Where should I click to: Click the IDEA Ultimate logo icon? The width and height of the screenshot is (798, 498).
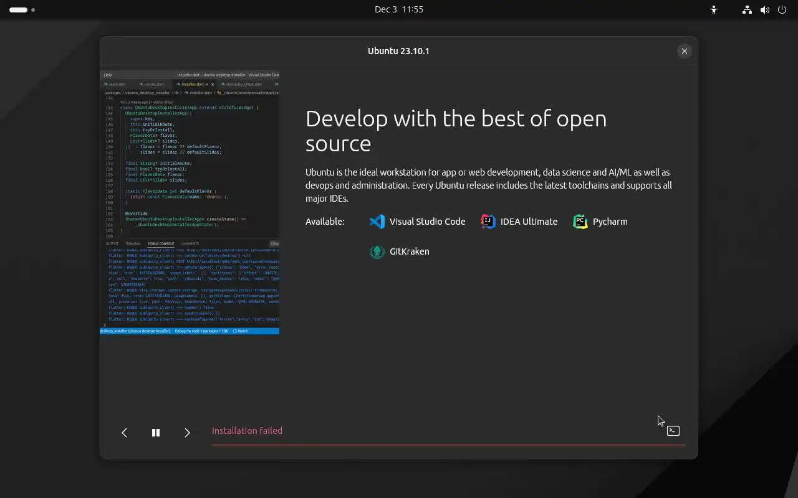click(488, 222)
